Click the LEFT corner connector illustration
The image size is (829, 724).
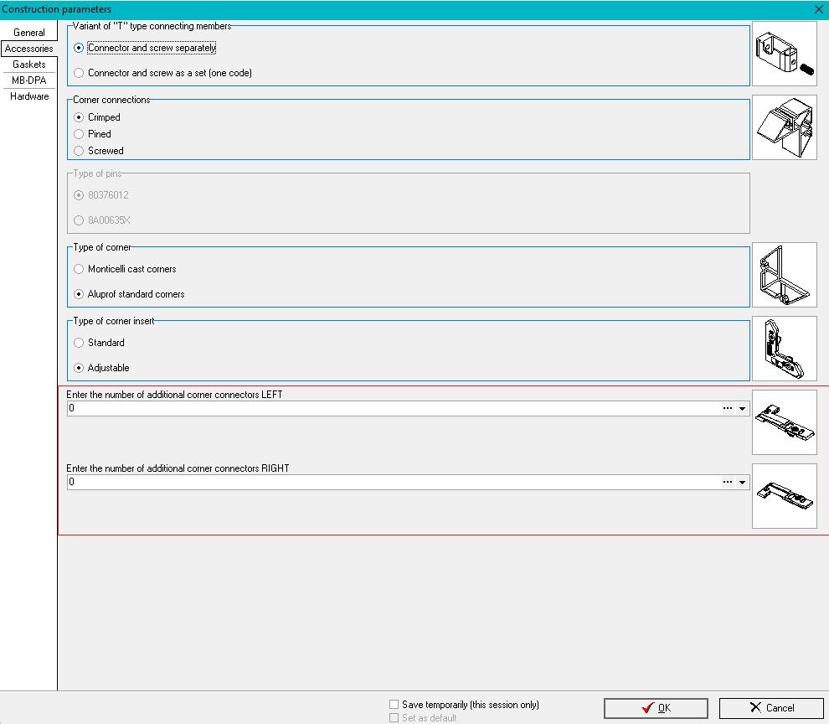784,422
